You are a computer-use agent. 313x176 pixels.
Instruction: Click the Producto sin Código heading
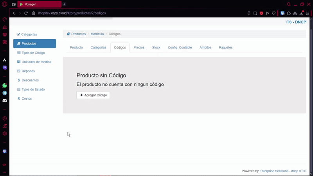point(101,75)
